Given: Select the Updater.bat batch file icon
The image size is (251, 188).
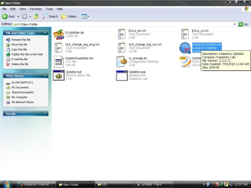Looking at the screenshot, I should (x=58, y=75).
